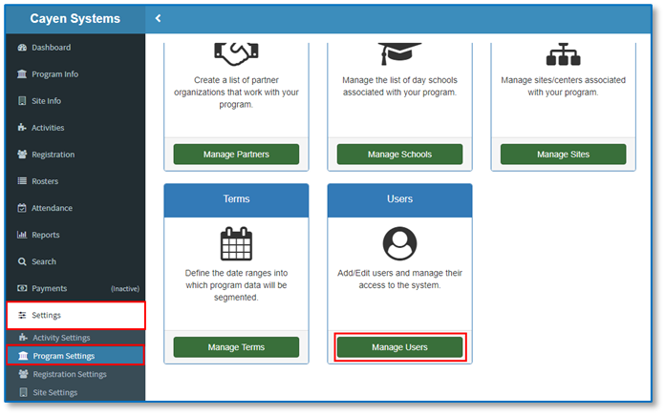Select Search in the sidebar

[x=75, y=261]
